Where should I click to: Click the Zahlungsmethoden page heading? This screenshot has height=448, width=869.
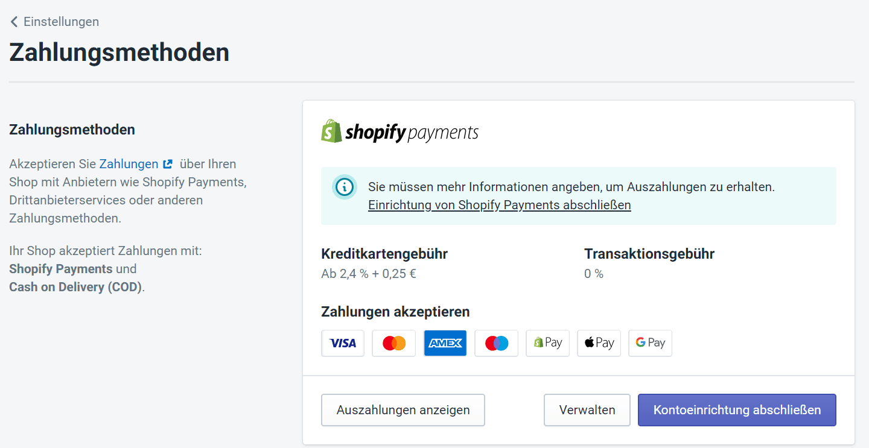tap(119, 52)
